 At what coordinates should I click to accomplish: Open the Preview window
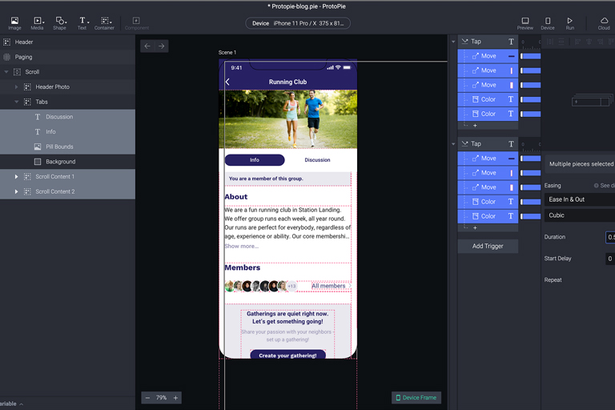click(525, 23)
